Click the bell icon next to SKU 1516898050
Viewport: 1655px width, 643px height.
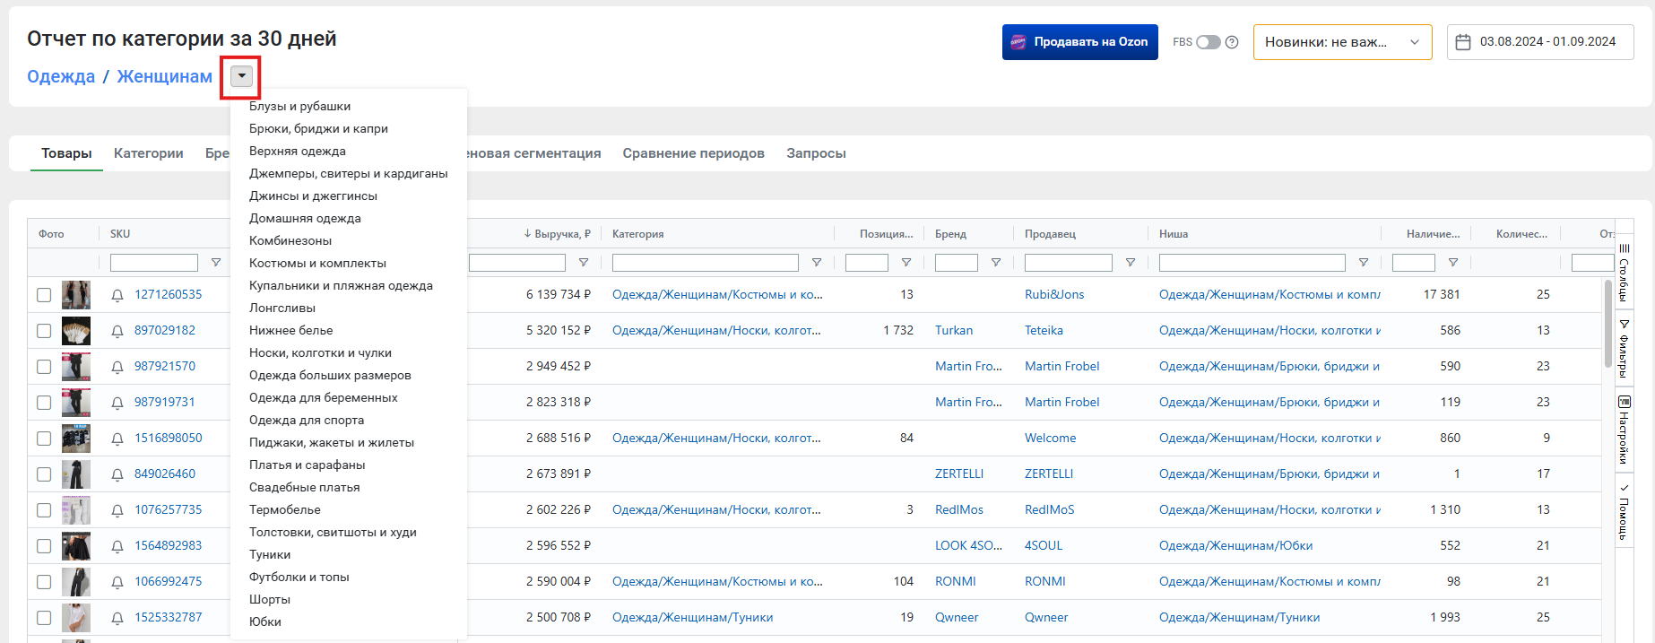tap(117, 439)
